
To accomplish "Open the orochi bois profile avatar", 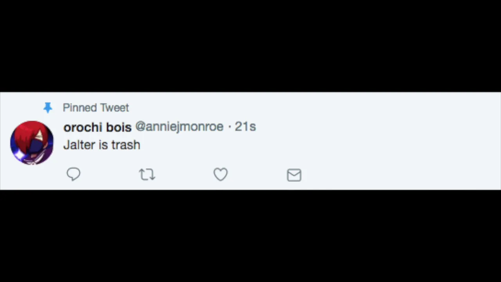I will pyautogui.click(x=32, y=143).
